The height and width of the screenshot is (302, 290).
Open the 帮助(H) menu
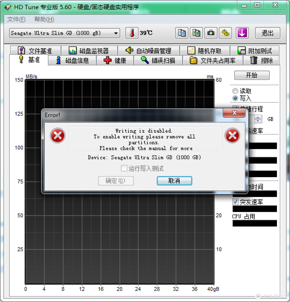(x=44, y=19)
